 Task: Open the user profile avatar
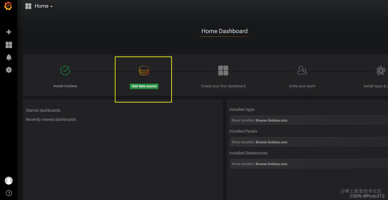9,180
